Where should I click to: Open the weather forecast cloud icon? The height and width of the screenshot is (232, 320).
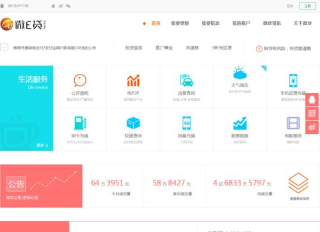pos(240,73)
